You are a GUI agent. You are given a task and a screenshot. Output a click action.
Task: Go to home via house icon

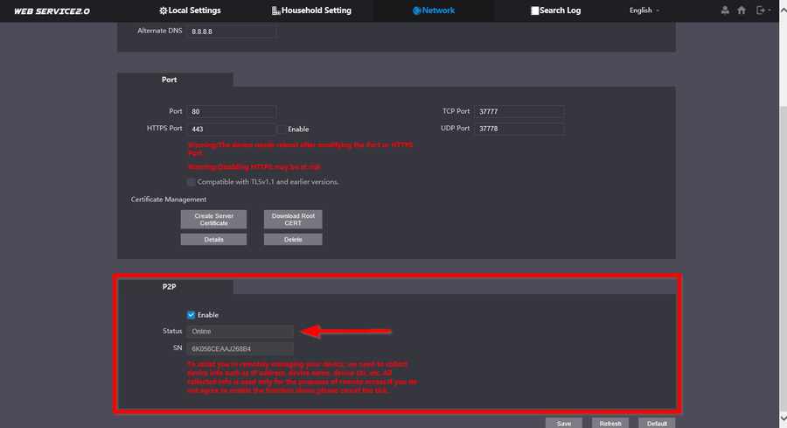point(742,10)
